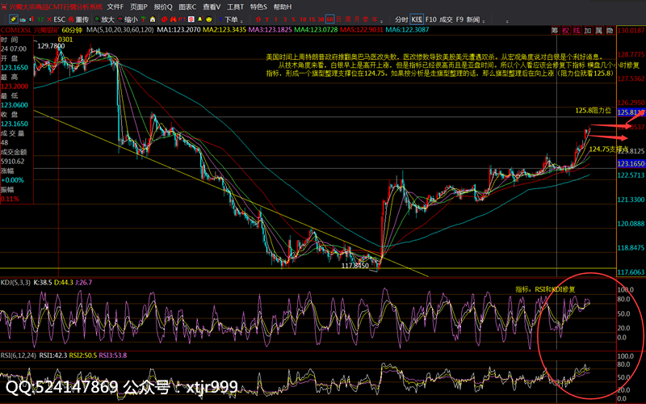Switch to 分时 time-sharing chart view
The width and height of the screenshot is (646, 404).
point(401,19)
